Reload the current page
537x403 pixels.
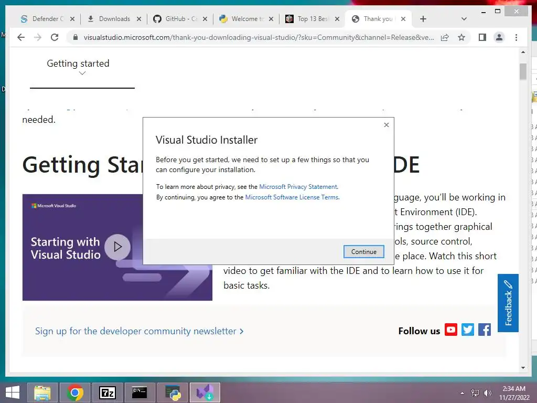(x=55, y=37)
